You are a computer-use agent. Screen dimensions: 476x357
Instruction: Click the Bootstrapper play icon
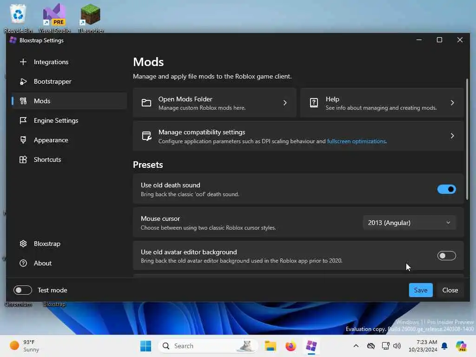coord(23,81)
